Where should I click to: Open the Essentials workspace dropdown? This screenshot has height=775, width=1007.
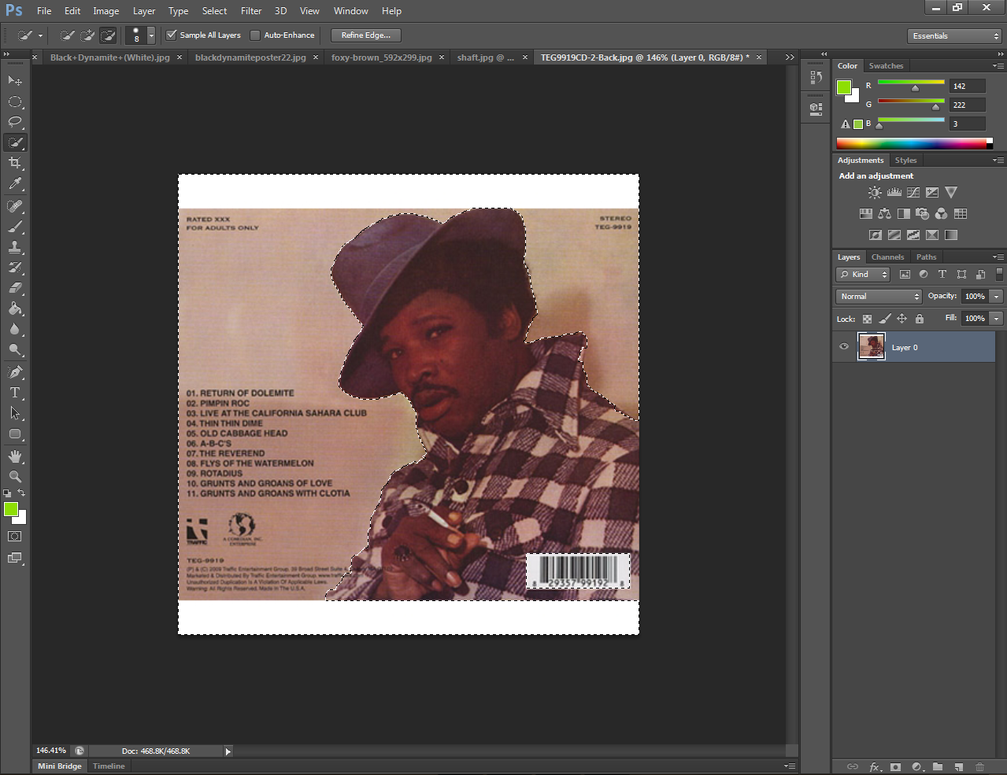(954, 36)
